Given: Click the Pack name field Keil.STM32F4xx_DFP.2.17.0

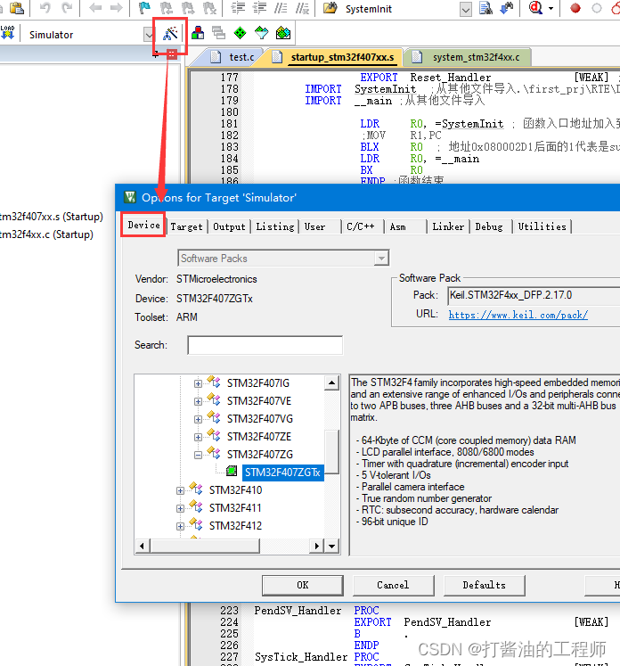Looking at the screenshot, I should (x=534, y=296).
